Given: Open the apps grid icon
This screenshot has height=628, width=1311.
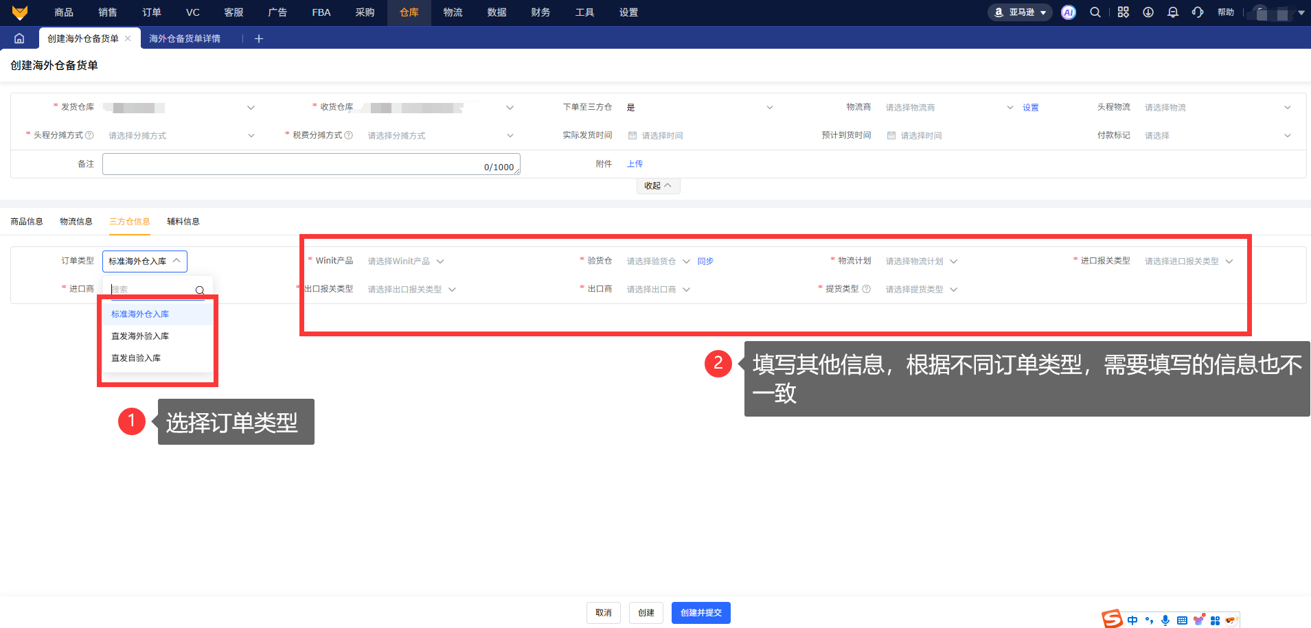Looking at the screenshot, I should pos(1124,12).
